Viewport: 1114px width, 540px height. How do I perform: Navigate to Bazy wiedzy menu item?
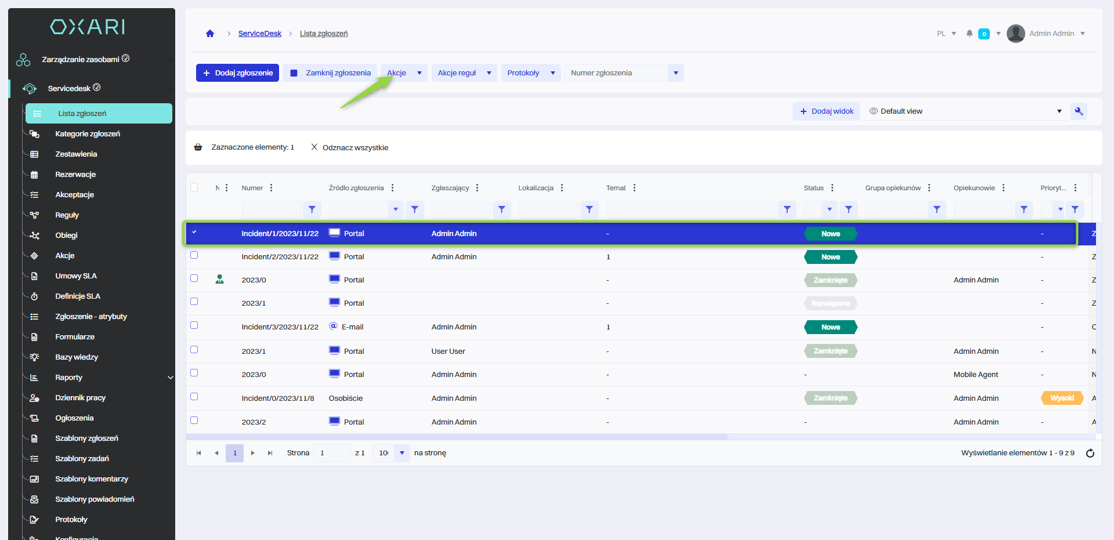point(77,357)
